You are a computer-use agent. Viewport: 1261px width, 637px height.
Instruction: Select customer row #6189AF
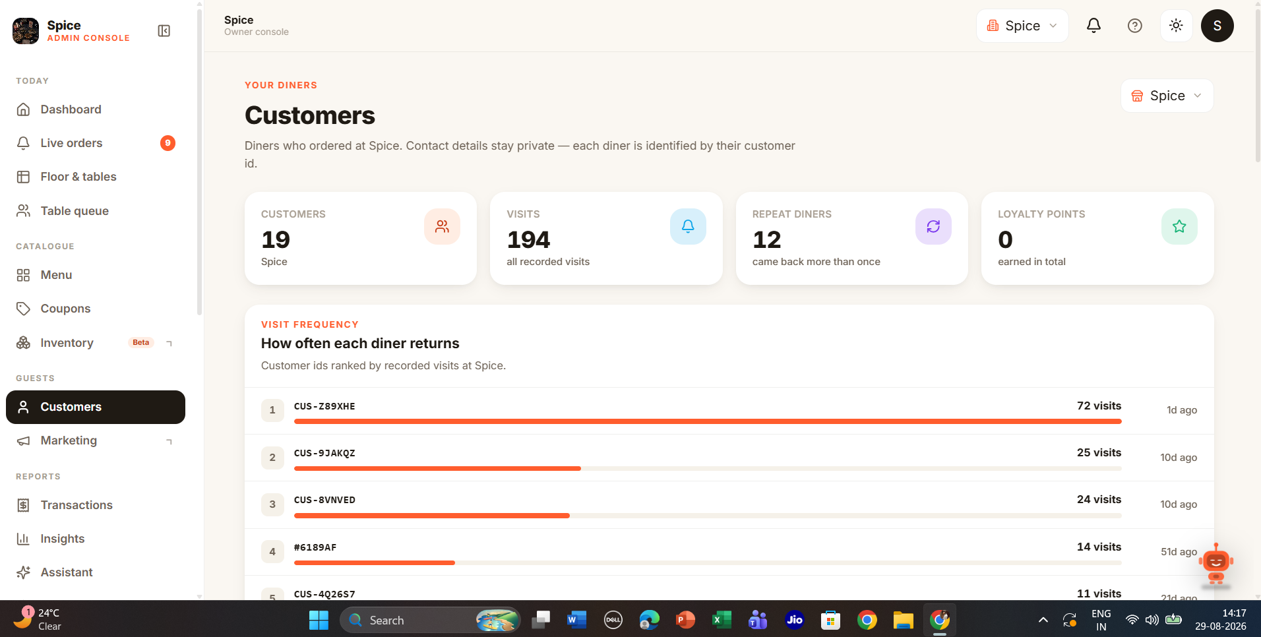pos(729,552)
